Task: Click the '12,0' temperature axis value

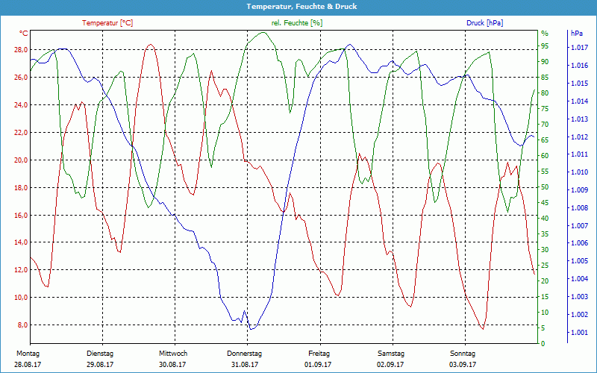Action: point(21,270)
